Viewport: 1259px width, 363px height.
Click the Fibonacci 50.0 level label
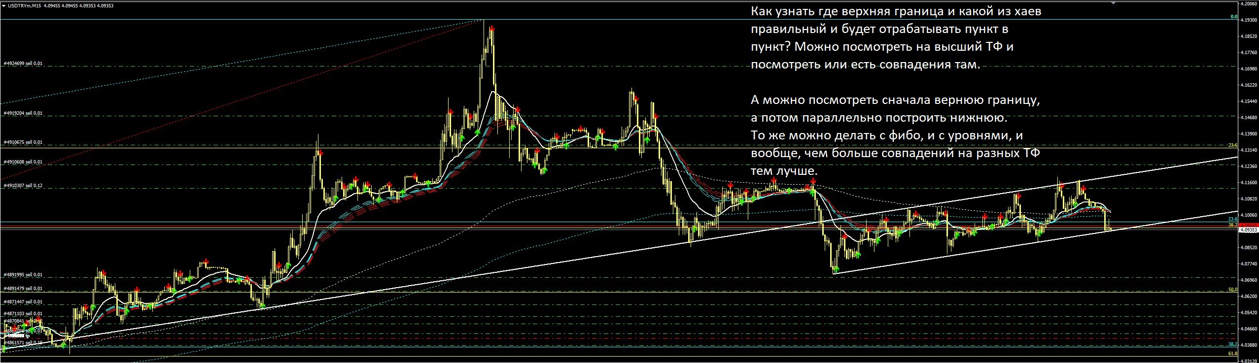[x=1232, y=290]
